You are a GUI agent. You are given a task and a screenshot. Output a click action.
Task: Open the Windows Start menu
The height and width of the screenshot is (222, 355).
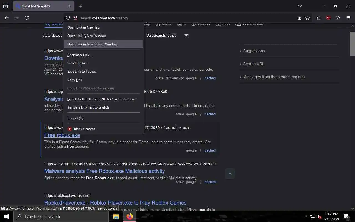pyautogui.click(x=7, y=216)
